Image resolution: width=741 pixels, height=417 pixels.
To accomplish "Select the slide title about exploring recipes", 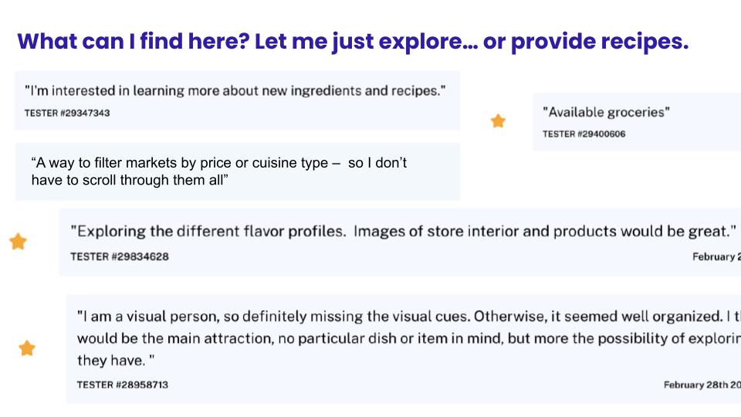I will (353, 41).
